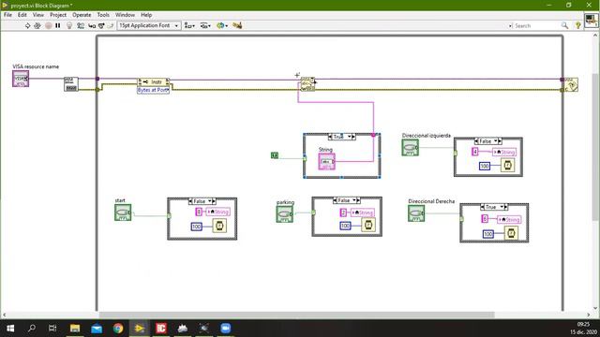Click the Step Out button
The image size is (600, 337).
111,25
